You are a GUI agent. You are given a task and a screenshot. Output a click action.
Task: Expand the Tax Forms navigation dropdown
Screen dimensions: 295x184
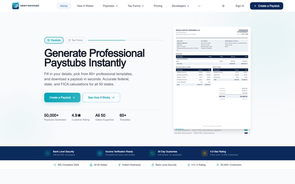point(135,6)
